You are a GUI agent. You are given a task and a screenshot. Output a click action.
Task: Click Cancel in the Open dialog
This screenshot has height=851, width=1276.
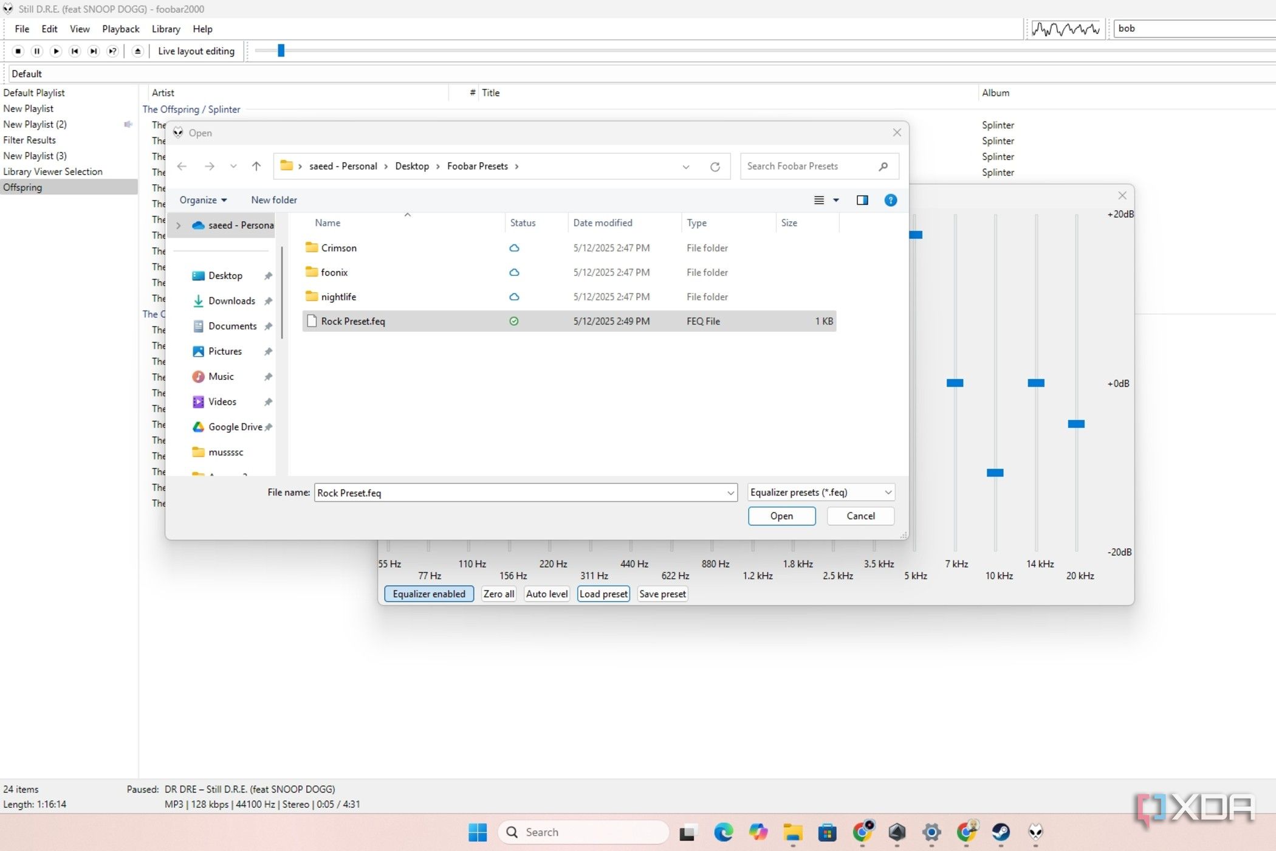coord(861,516)
